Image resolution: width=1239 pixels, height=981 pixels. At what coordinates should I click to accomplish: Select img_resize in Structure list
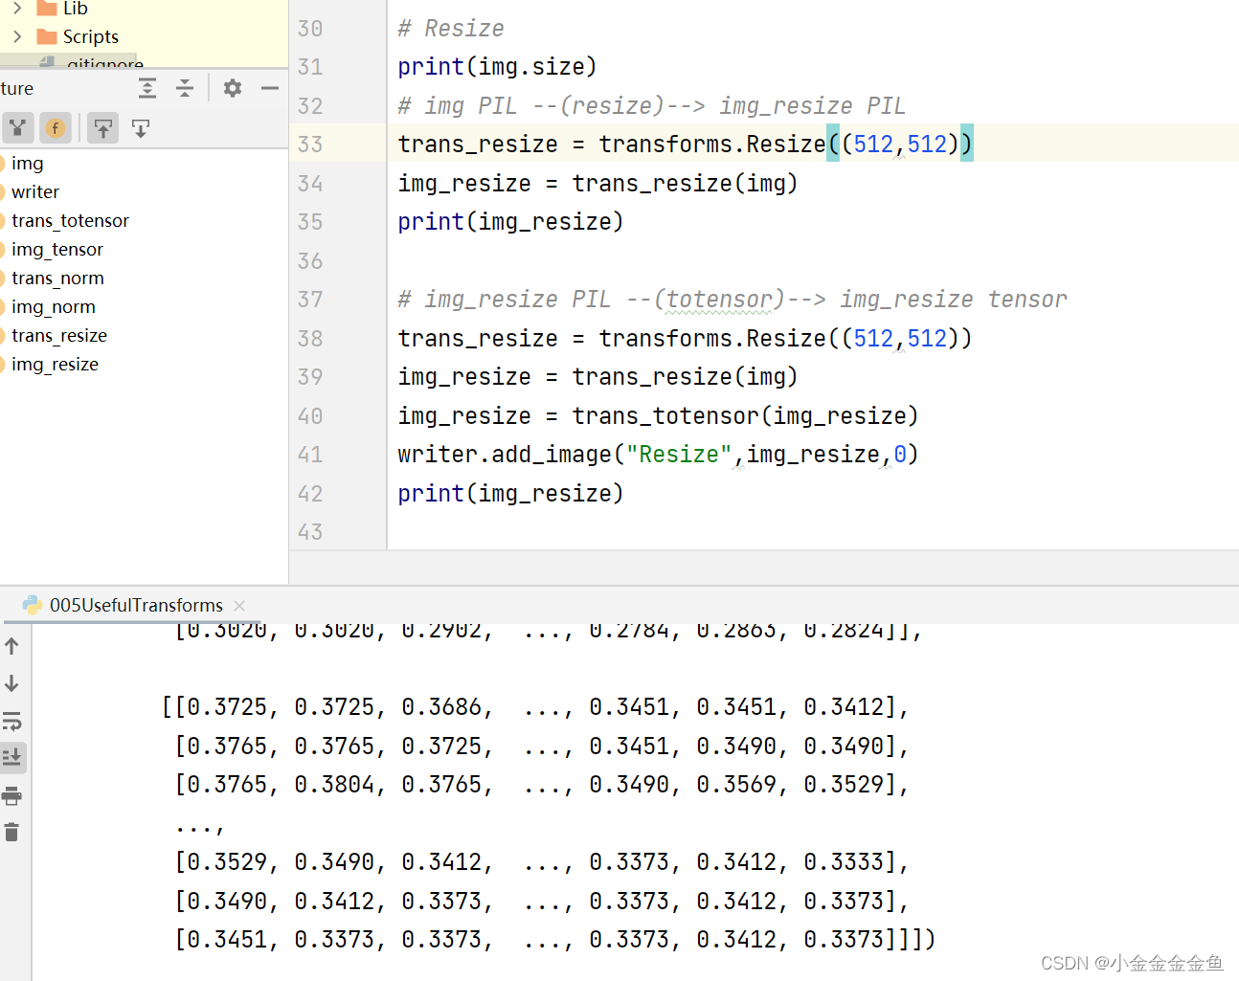[55, 365]
